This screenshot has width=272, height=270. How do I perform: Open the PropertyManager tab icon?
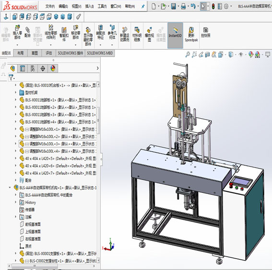(x=23, y=68)
